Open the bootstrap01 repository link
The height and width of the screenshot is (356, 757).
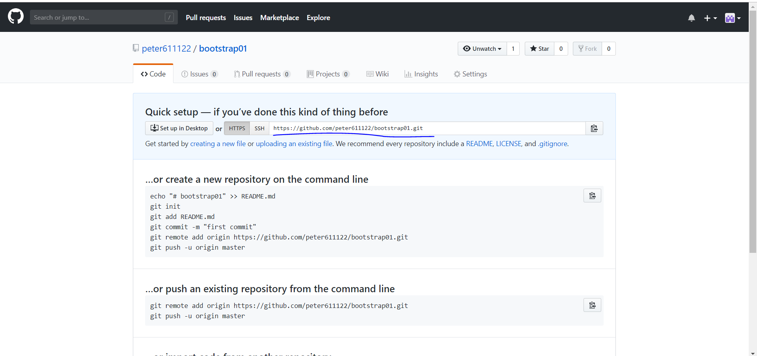point(223,48)
